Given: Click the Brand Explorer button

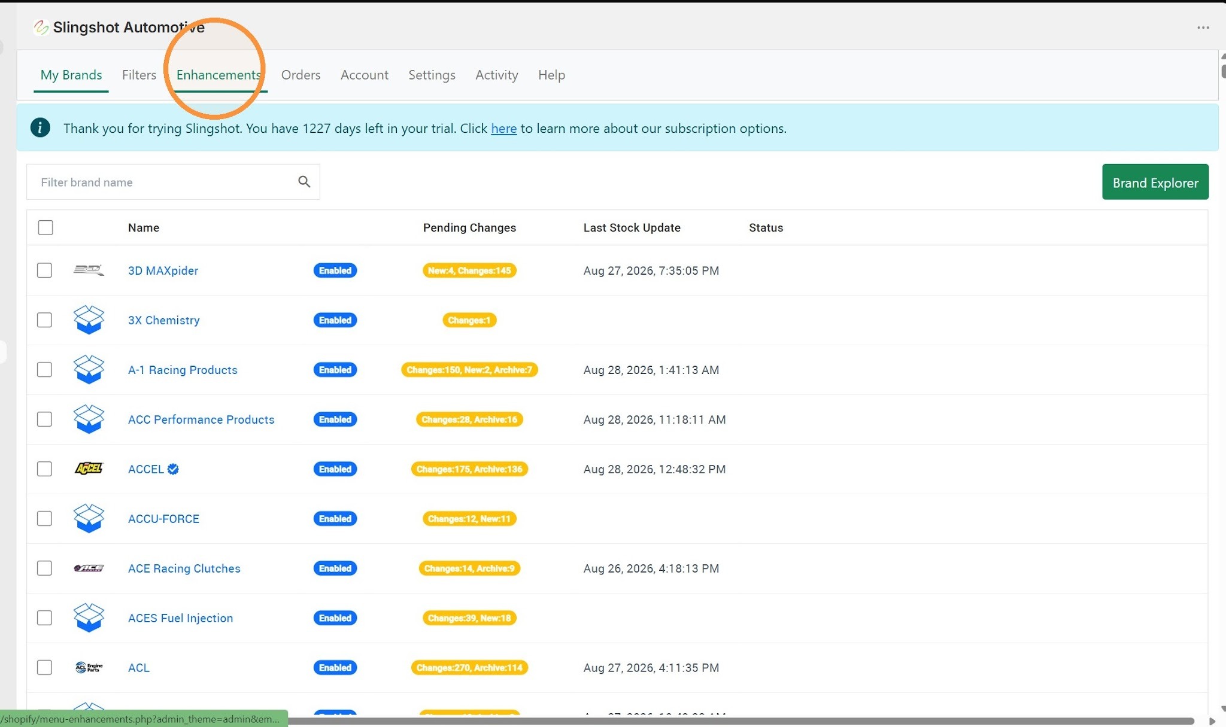Looking at the screenshot, I should tap(1155, 182).
